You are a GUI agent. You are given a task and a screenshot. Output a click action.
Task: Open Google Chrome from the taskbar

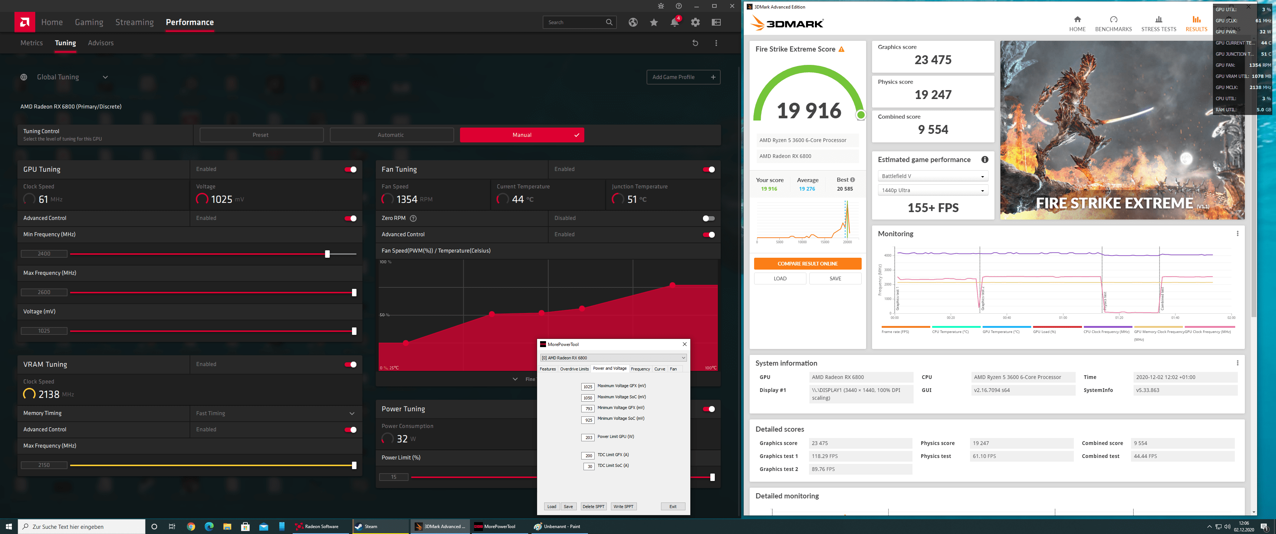pyautogui.click(x=191, y=527)
